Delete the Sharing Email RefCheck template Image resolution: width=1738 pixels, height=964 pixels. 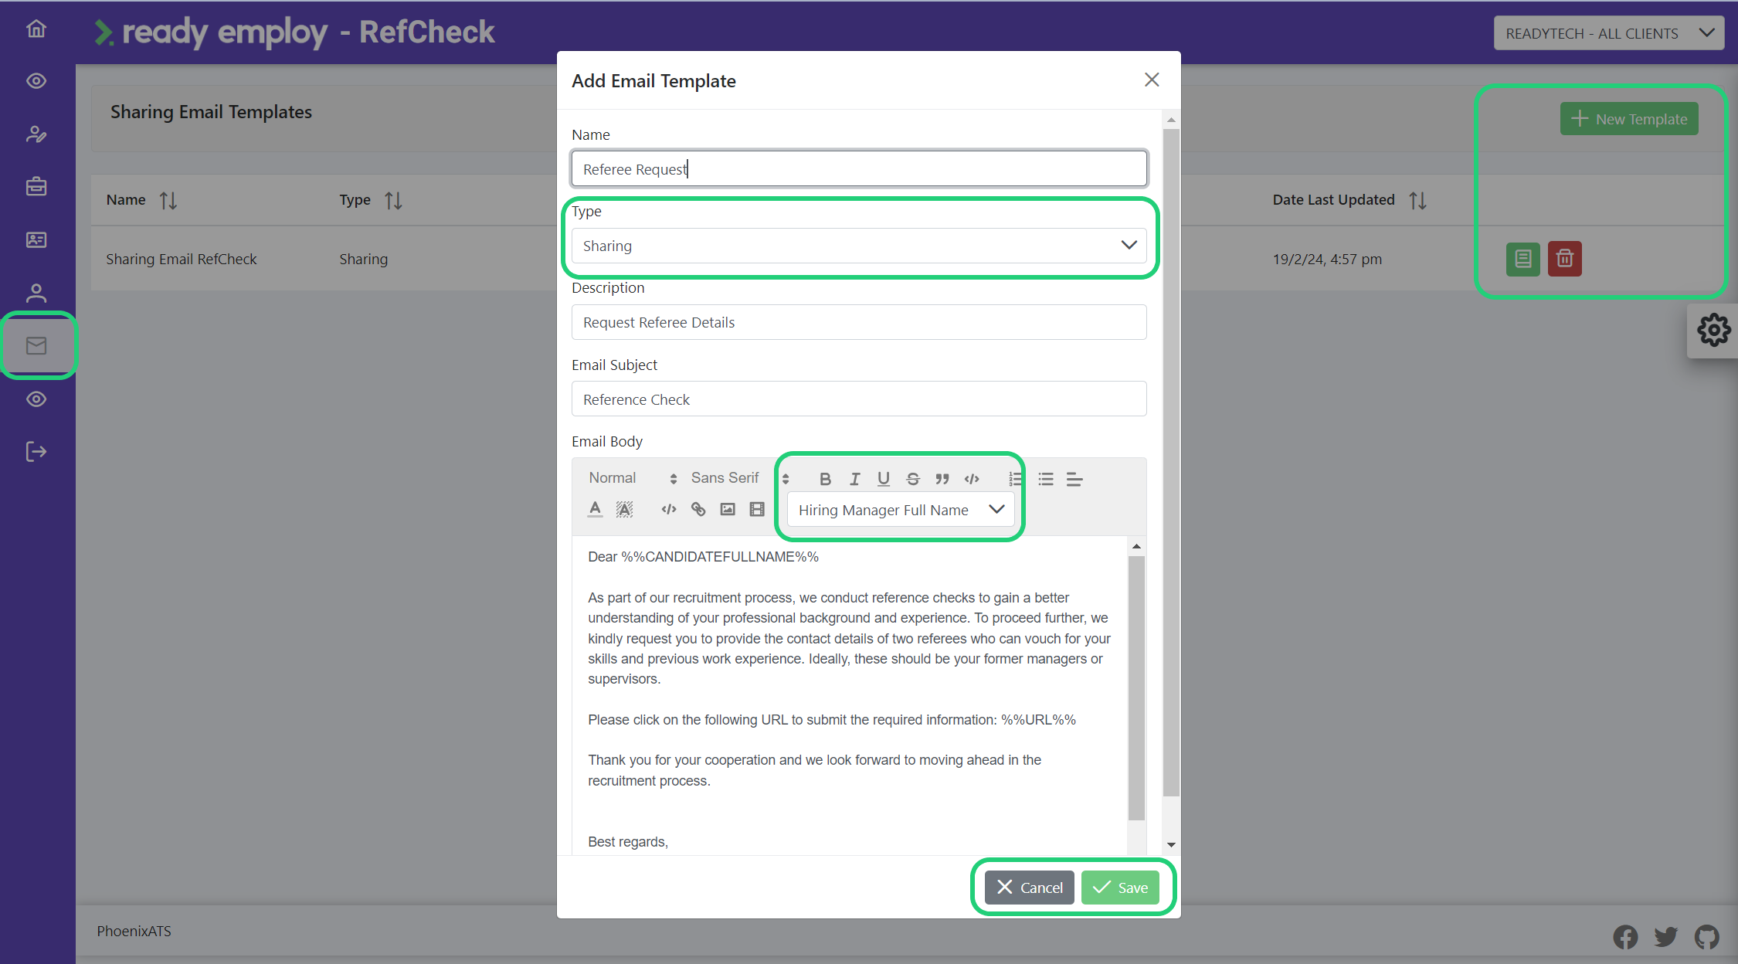[1564, 259]
